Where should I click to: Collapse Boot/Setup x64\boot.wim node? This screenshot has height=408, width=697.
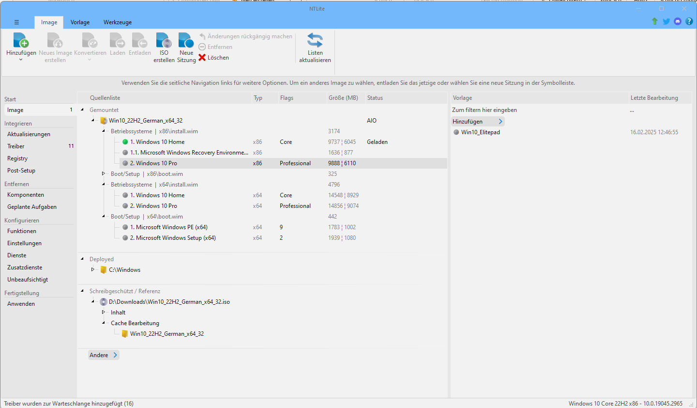click(x=104, y=217)
